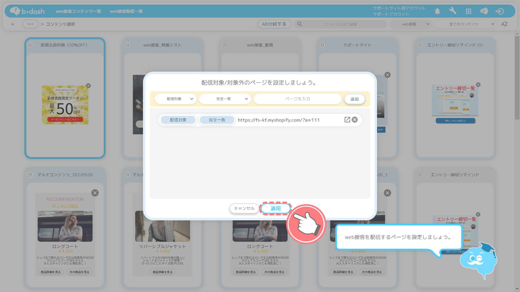Click the リバーシブルジャケット product image
This screenshot has height=292, width=520.
162,226
